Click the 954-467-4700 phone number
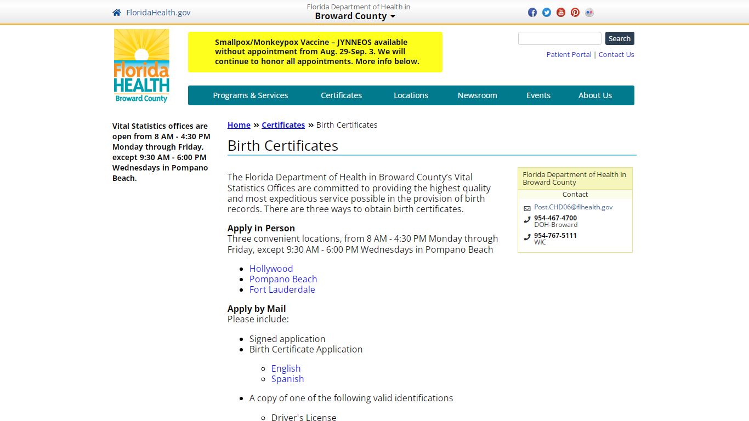This screenshot has height=421, width=749. tap(555, 218)
